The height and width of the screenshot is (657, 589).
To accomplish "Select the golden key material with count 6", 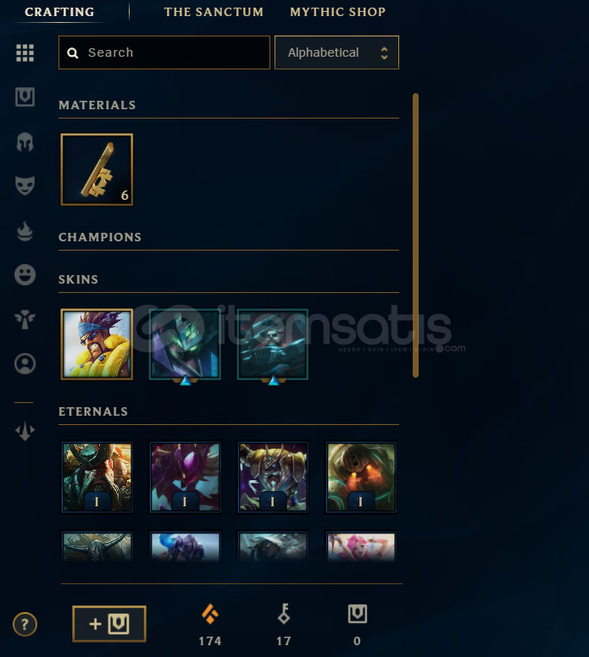I will (x=97, y=169).
